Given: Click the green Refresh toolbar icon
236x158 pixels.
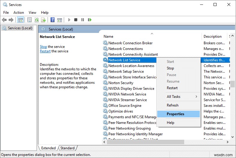Looking at the screenshot, I should [37, 20].
